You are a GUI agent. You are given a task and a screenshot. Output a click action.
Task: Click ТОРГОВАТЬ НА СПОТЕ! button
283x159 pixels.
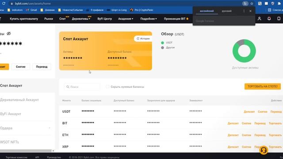(x=263, y=87)
